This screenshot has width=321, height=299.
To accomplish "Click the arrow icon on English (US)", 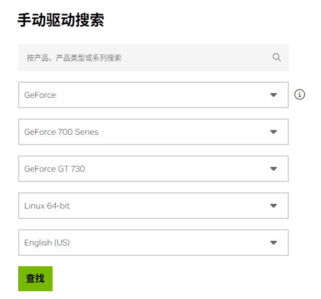I will coord(274,243).
